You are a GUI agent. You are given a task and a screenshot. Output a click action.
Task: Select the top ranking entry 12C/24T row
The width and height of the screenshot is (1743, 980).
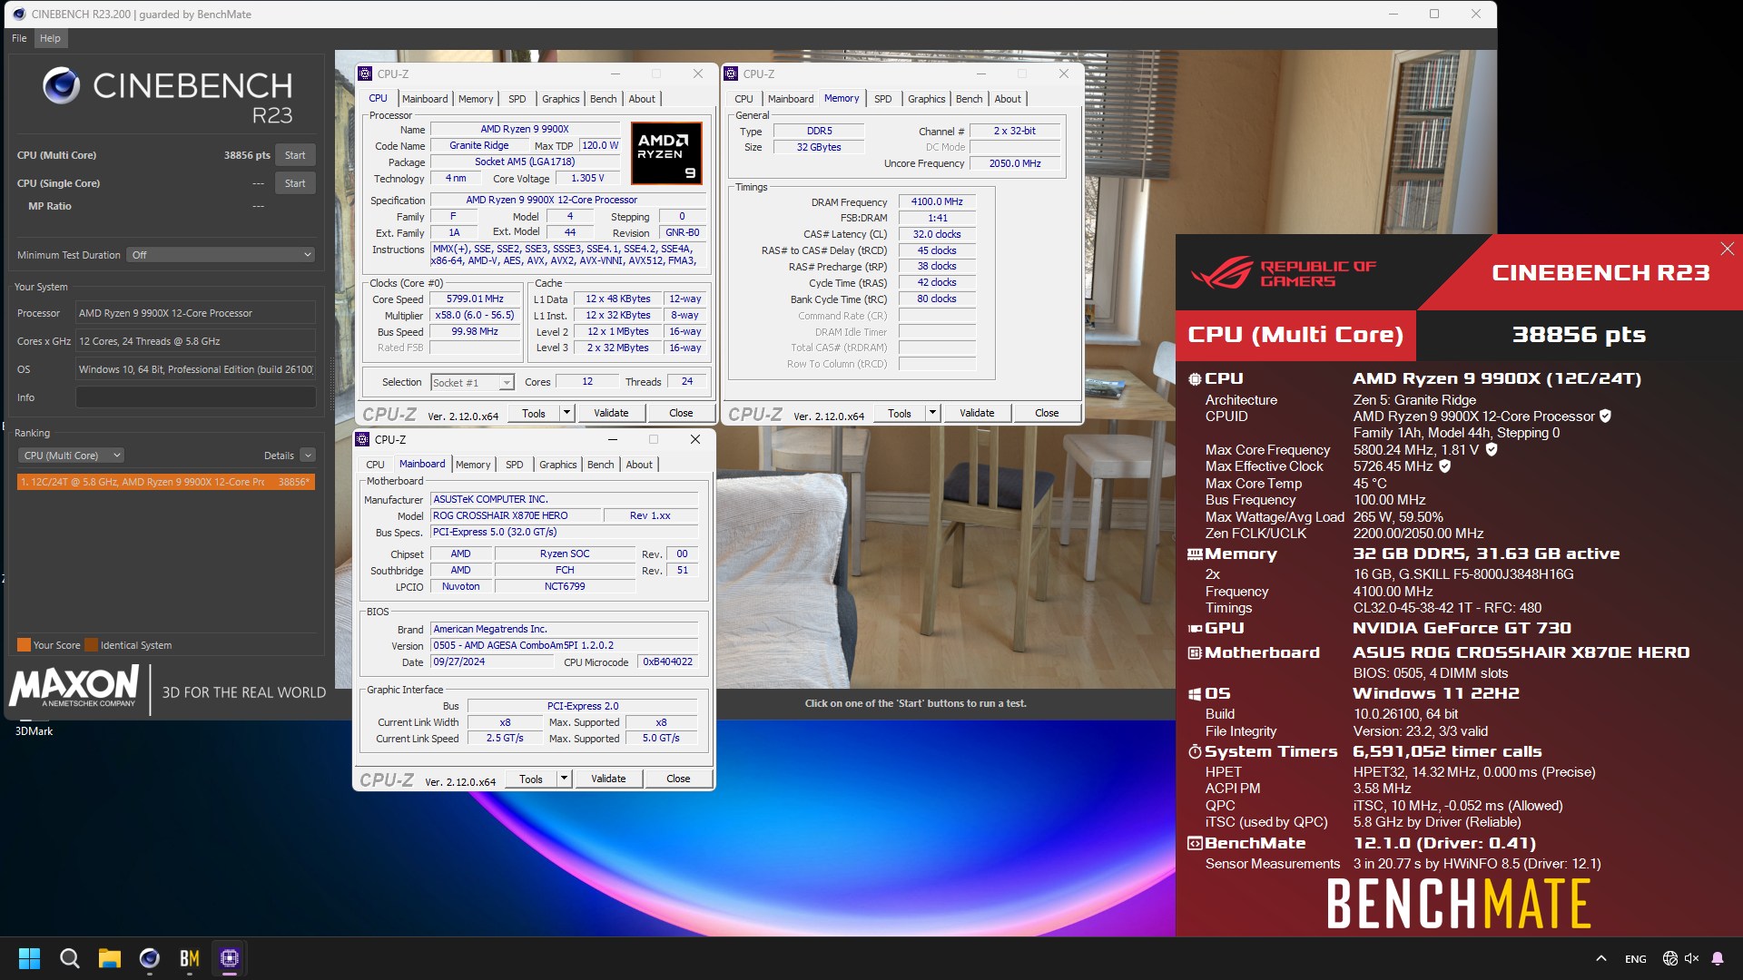pos(166,482)
